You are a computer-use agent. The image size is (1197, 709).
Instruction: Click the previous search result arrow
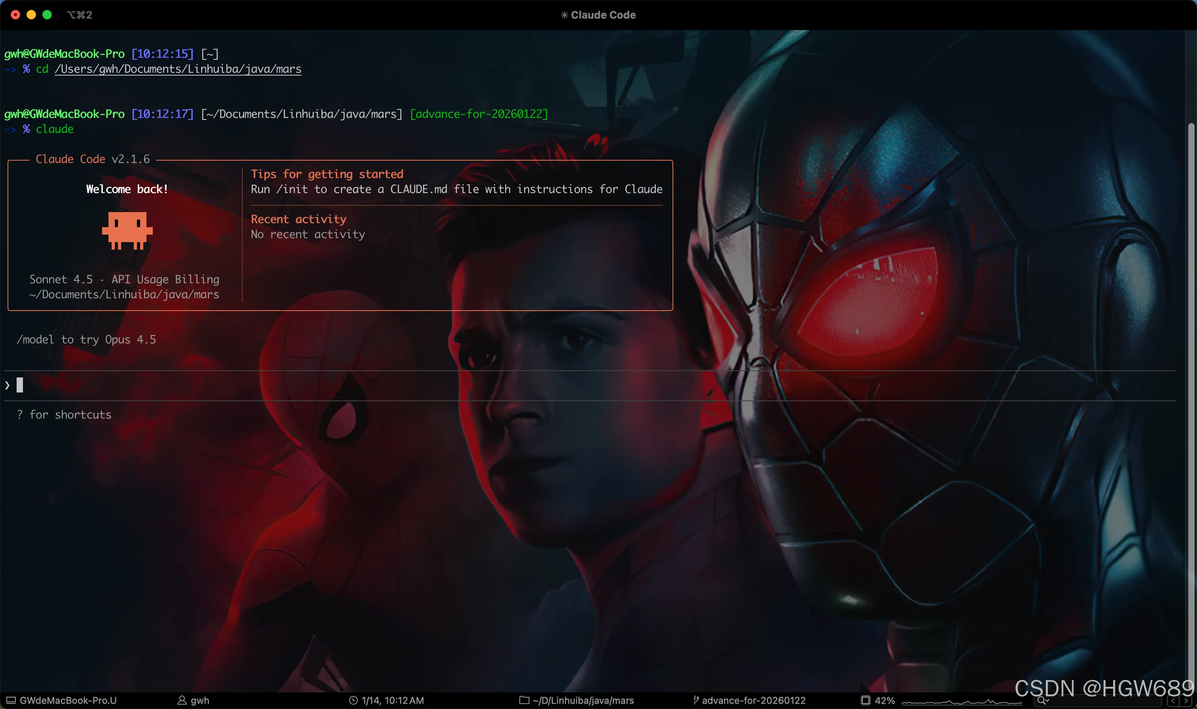click(x=1173, y=701)
